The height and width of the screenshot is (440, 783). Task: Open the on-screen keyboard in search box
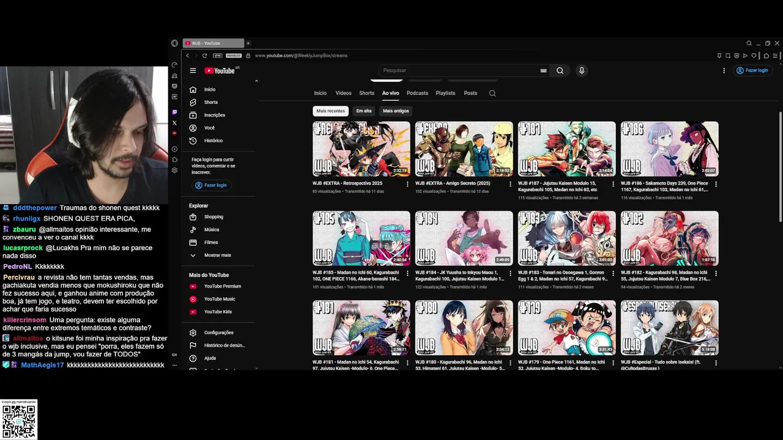[543, 70]
